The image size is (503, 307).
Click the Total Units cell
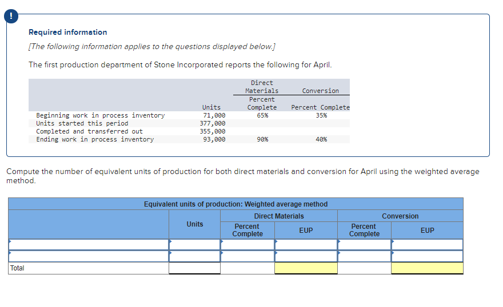tap(194, 268)
